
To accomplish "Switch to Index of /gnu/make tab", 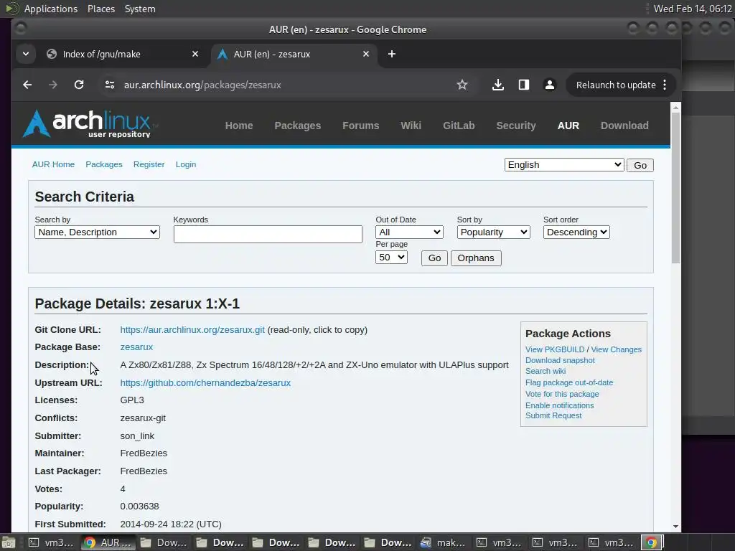I will [102, 54].
